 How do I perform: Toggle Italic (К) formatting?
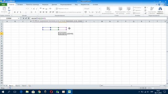coord(18,12)
